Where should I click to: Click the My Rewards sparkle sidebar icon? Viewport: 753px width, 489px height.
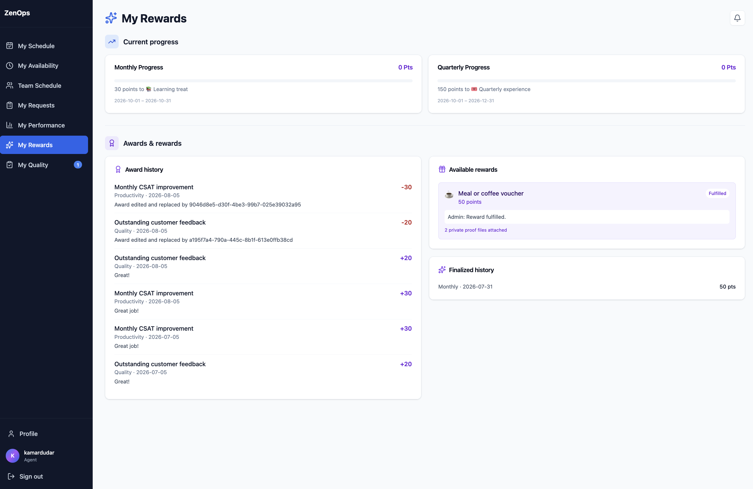click(x=10, y=145)
